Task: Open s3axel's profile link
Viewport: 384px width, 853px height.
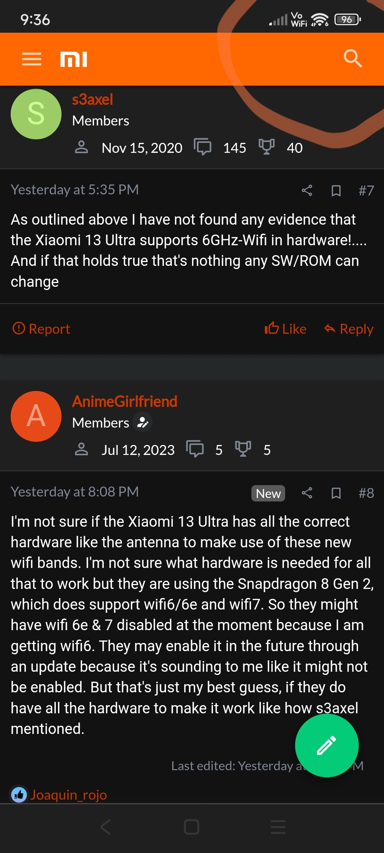Action: [92, 100]
